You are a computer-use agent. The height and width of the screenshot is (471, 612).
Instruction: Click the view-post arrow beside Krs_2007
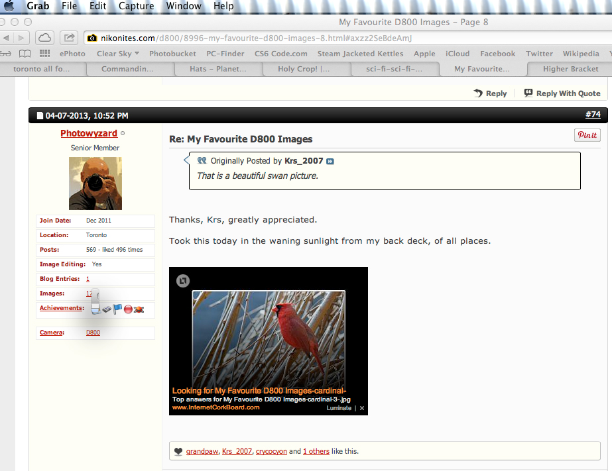(330, 162)
